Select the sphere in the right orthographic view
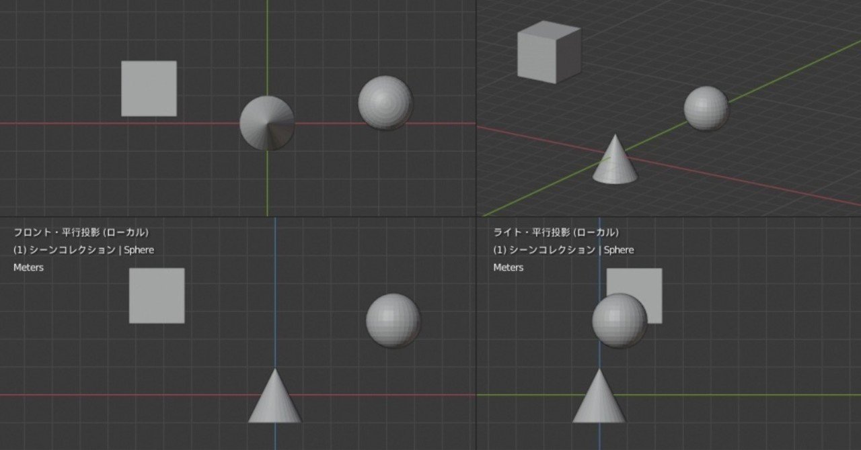861x450 pixels. [620, 320]
